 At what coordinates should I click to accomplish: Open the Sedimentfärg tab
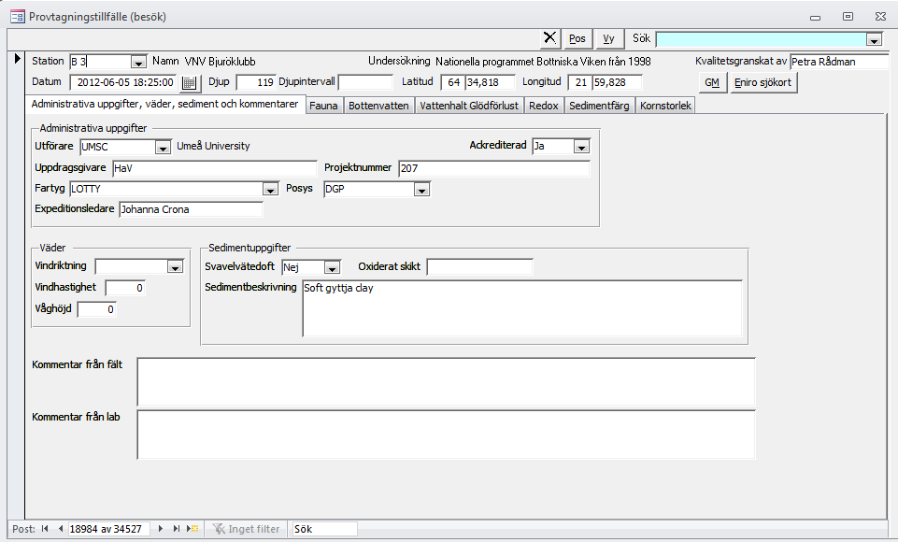pyautogui.click(x=599, y=106)
